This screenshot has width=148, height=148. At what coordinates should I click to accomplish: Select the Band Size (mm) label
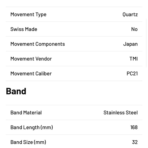(x=28, y=142)
